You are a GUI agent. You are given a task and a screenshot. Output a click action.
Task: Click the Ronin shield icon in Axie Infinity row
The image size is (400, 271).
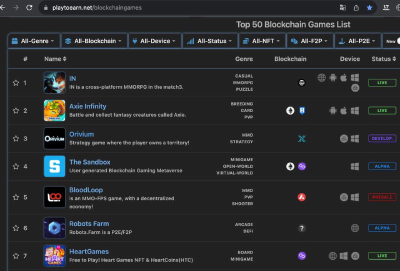(302, 110)
